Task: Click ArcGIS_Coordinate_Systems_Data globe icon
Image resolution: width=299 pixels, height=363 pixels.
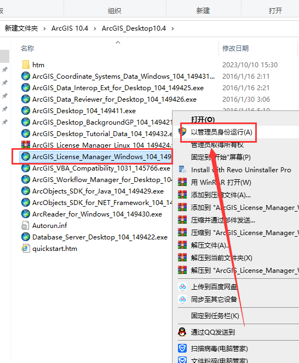Action: [x=26, y=76]
